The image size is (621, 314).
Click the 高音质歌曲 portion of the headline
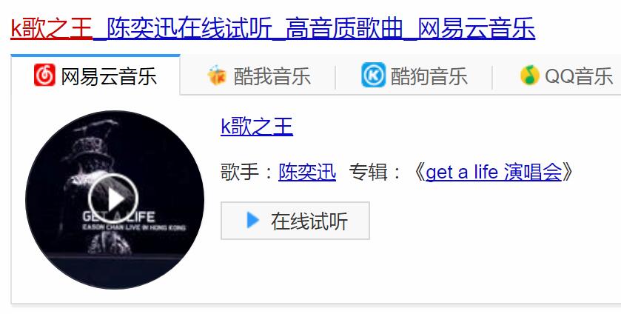343,28
